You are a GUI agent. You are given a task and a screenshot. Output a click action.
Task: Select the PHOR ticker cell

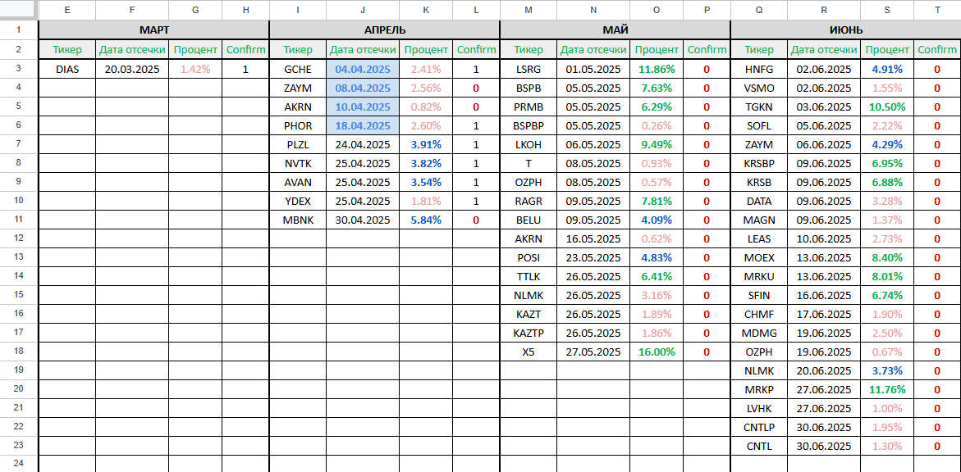[297, 126]
